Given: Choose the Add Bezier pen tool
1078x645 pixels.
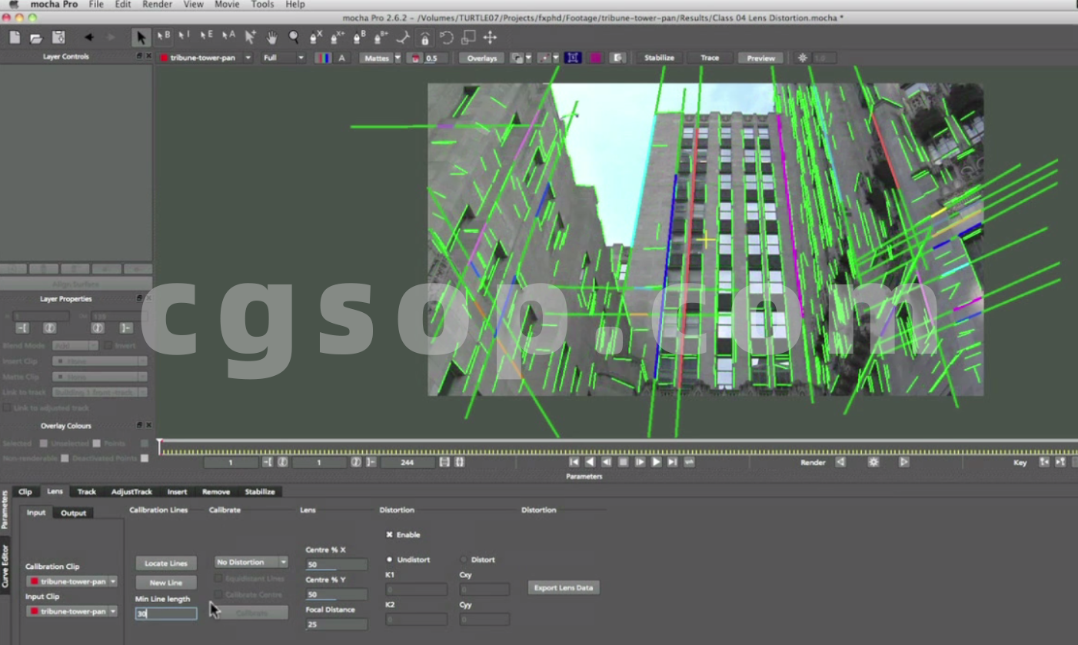Looking at the screenshot, I should tap(381, 37).
